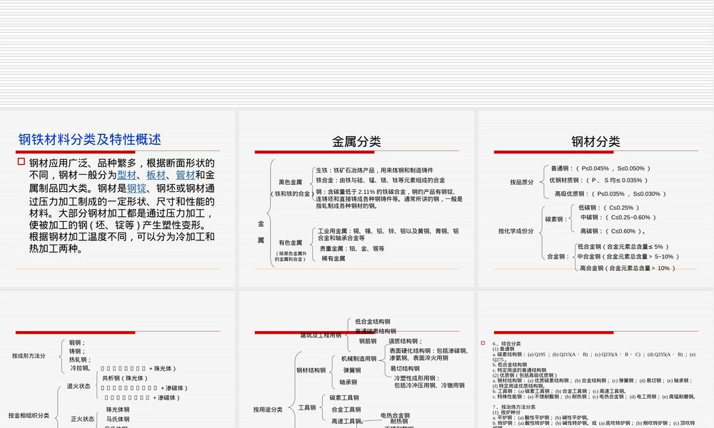Open the 型材 hyperlink
Image resolution: width=714 pixels, height=428 pixels.
[x=126, y=175]
